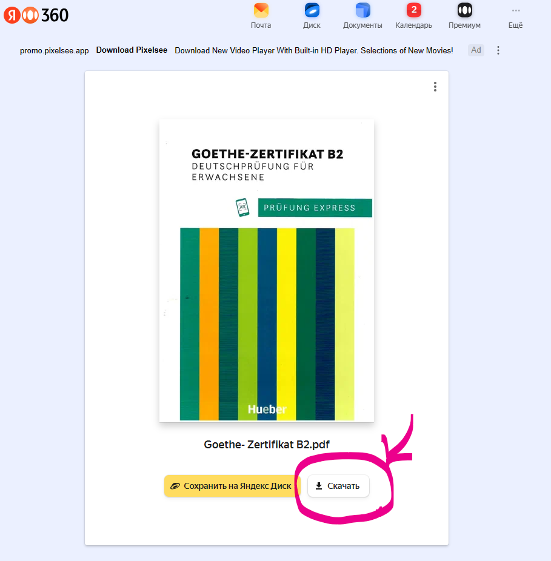Click the Ad label badge
Image resolution: width=551 pixels, height=561 pixels.
(476, 50)
